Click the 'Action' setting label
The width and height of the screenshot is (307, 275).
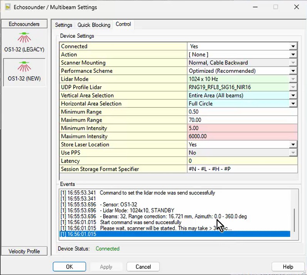(x=69, y=55)
